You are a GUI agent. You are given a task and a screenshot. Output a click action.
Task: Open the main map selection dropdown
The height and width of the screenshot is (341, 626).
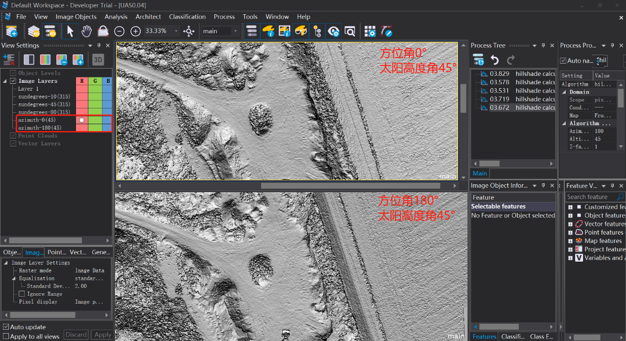coord(235,31)
